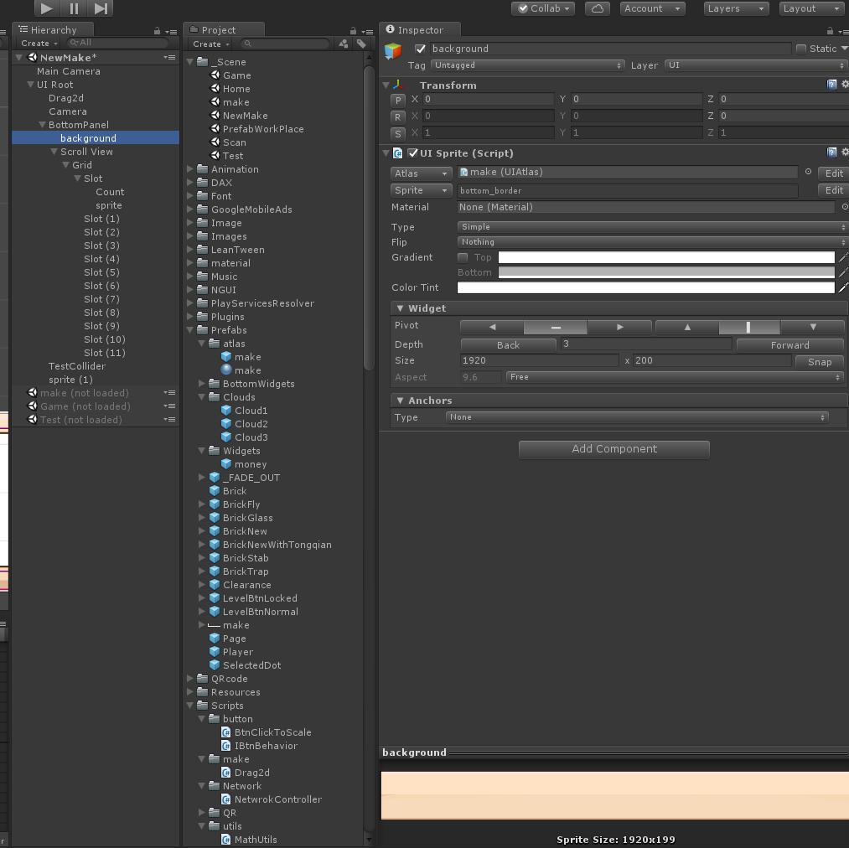Viewport: 849px width, 848px height.
Task: Click eyedropper next to Gradient Top
Action: pyautogui.click(x=843, y=257)
